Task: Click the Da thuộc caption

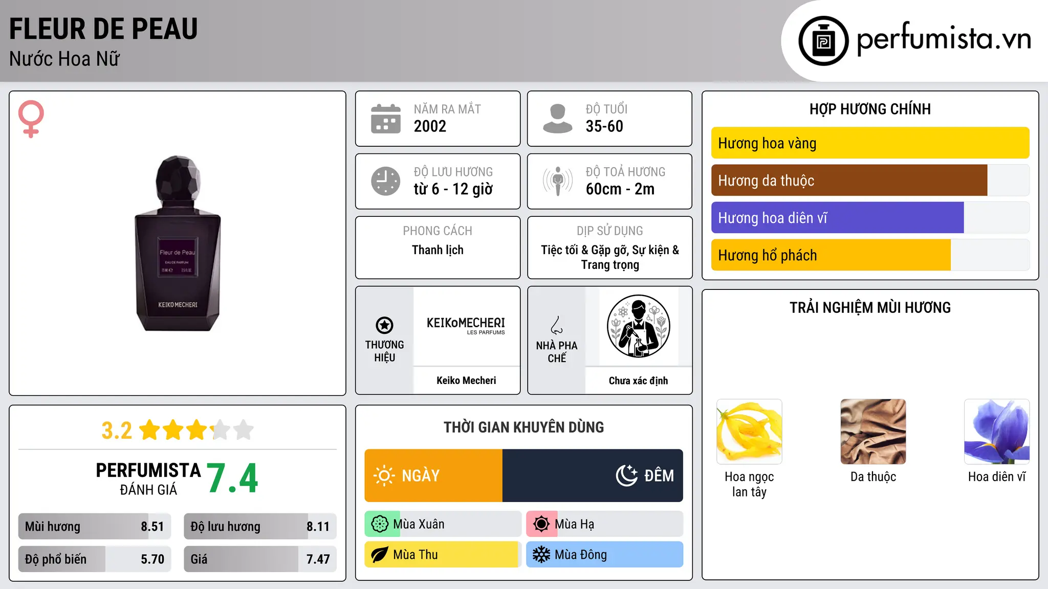Action: coord(873,477)
